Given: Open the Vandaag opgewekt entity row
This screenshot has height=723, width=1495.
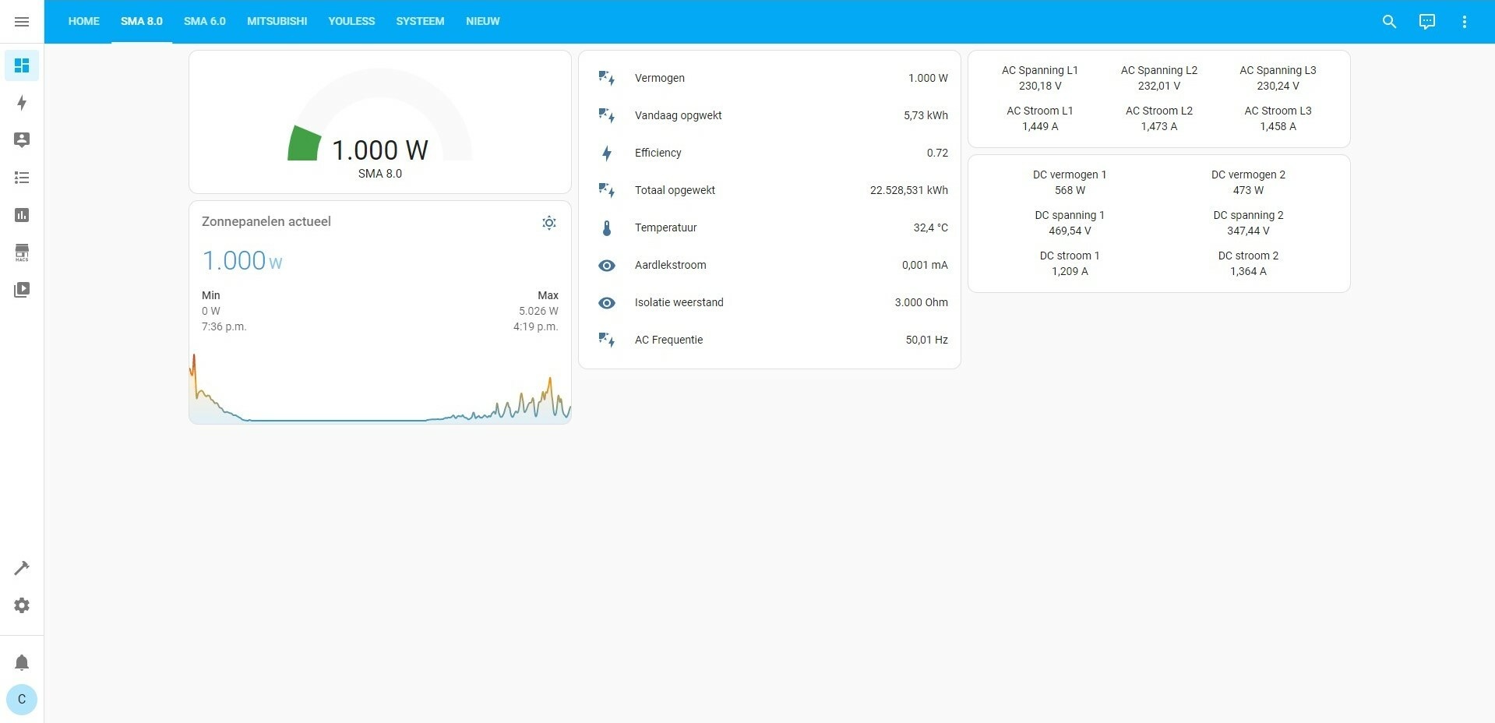Looking at the screenshot, I should [x=770, y=115].
